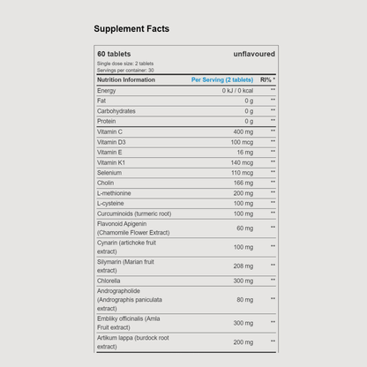Viewport: 367px width, 367px height.
Task: Click the Chlorella row label
Action: tap(109, 281)
